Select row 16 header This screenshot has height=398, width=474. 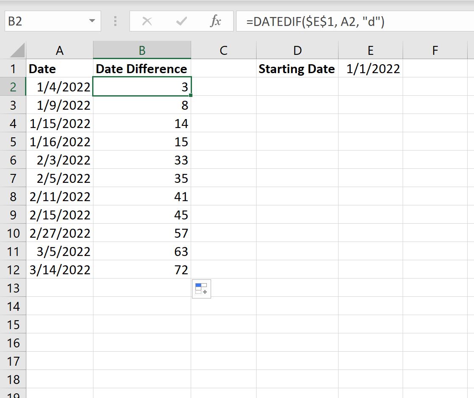pyautogui.click(x=13, y=343)
